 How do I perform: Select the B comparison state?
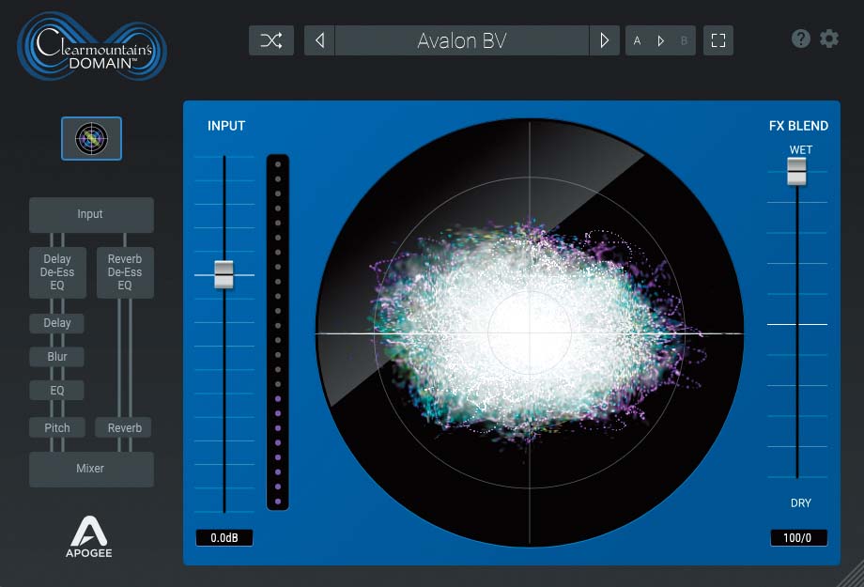684,40
